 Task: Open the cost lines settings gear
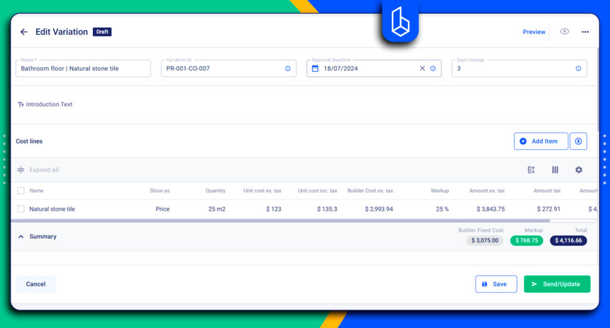(578, 169)
